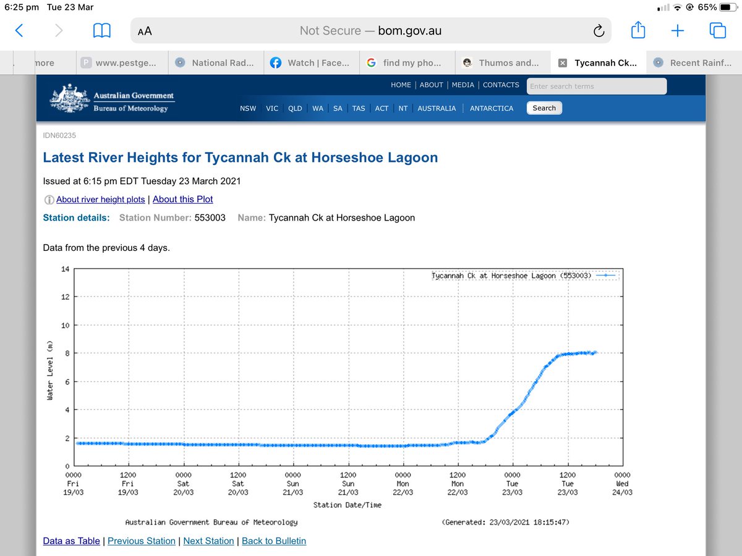Image resolution: width=742 pixels, height=556 pixels.
Task: Select TAS in the state menu
Action: 359,108
